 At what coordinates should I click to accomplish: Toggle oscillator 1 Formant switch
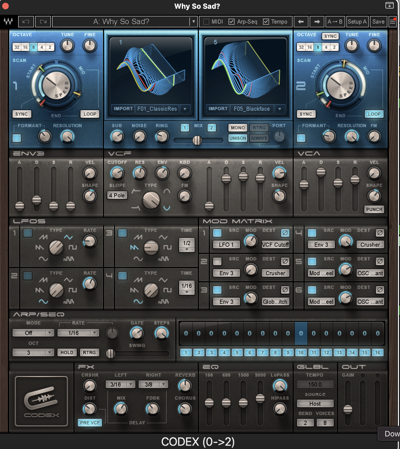pos(17,138)
